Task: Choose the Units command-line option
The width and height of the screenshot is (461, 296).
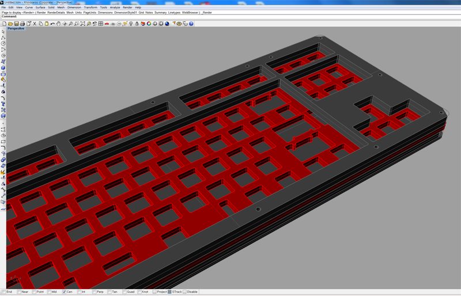Action: click(x=78, y=13)
